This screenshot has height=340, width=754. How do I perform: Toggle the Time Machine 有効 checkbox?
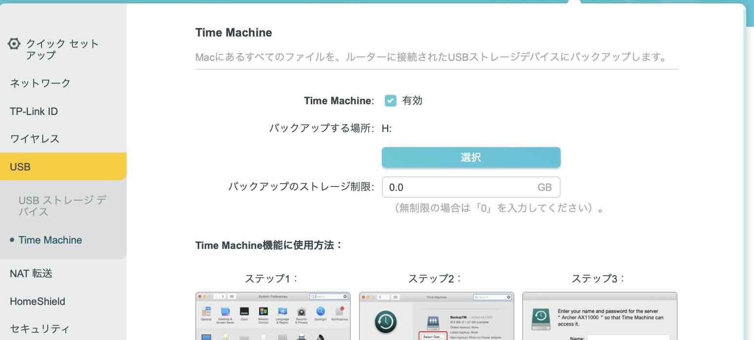(391, 101)
